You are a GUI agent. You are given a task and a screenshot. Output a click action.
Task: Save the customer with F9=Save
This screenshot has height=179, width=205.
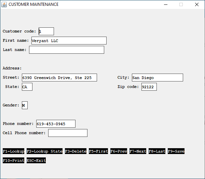coord(176,151)
